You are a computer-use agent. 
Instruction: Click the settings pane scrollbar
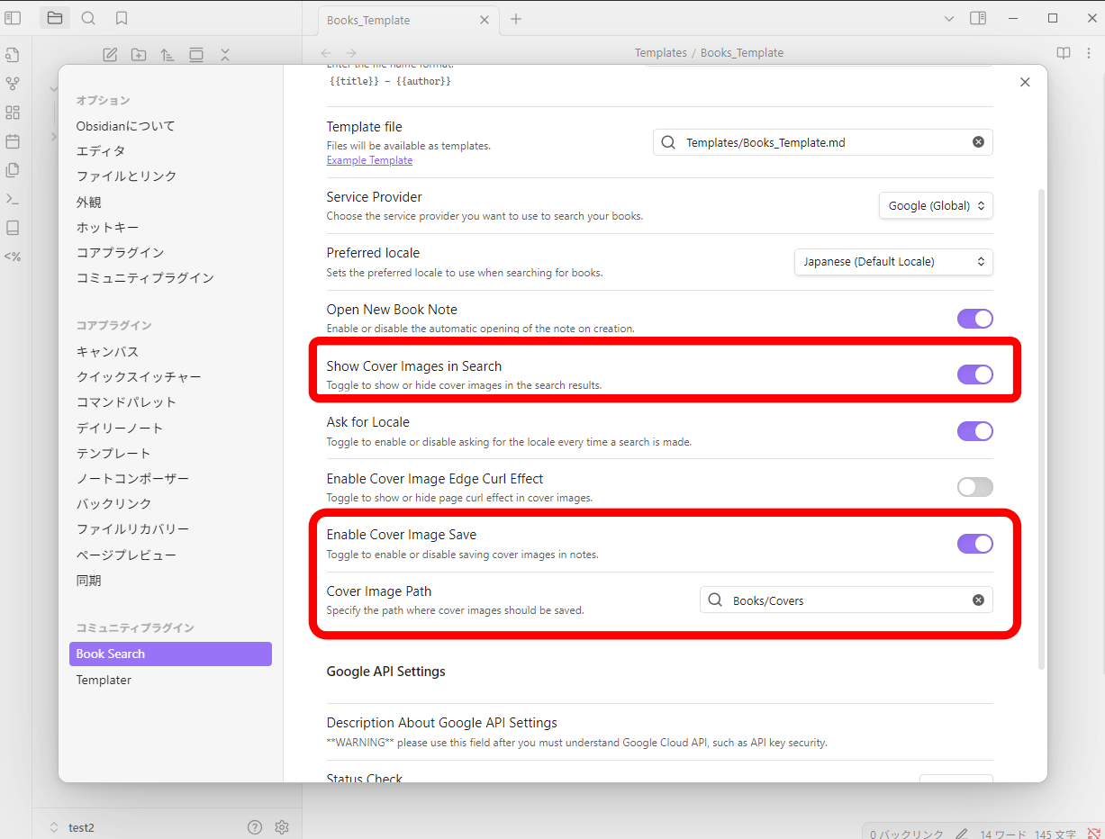click(1042, 429)
